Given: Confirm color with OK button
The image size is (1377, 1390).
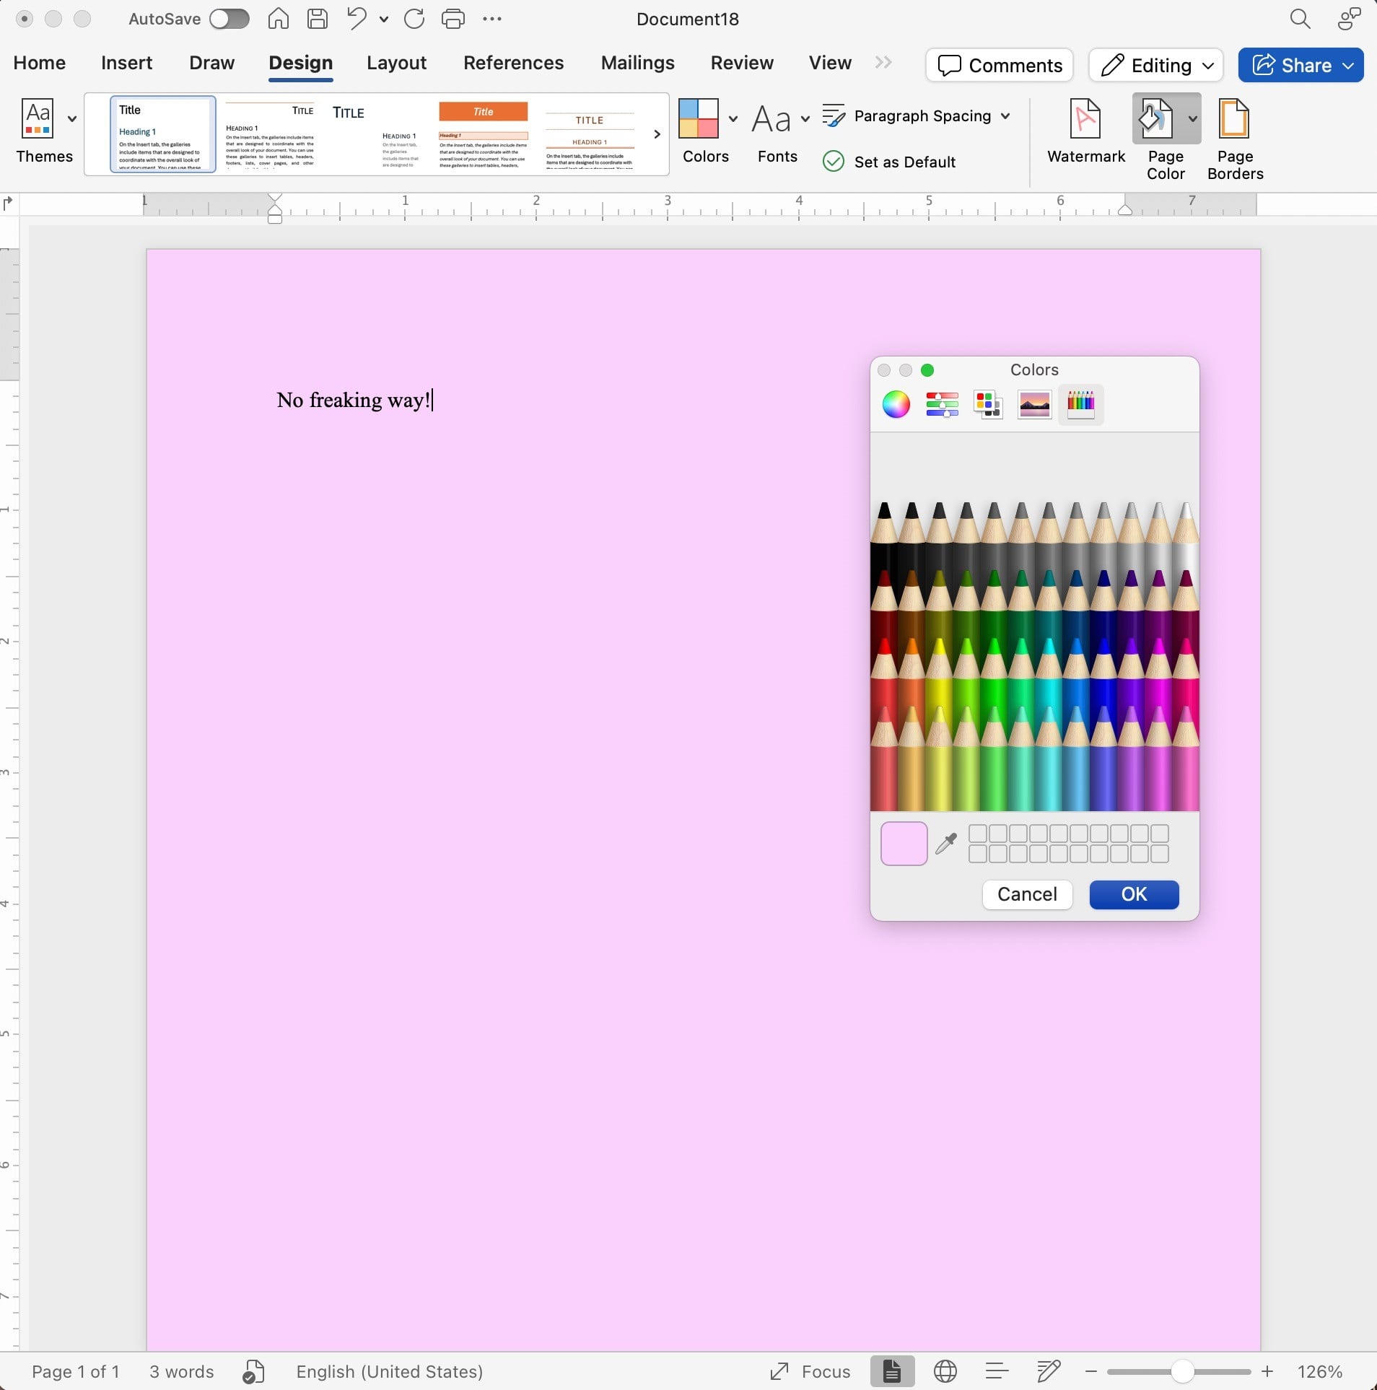Looking at the screenshot, I should 1134,894.
